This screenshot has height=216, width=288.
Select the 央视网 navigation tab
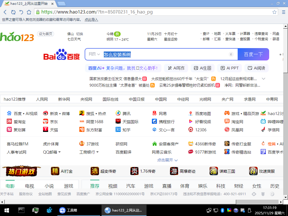pyautogui.click(x=86, y=99)
